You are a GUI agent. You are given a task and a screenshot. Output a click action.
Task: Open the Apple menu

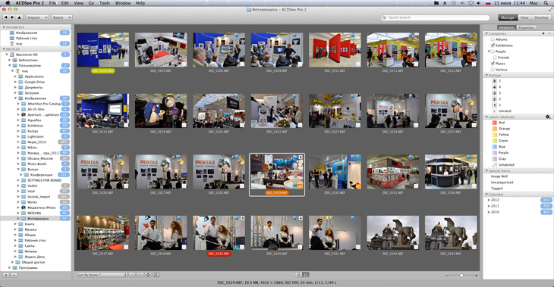(8, 3)
